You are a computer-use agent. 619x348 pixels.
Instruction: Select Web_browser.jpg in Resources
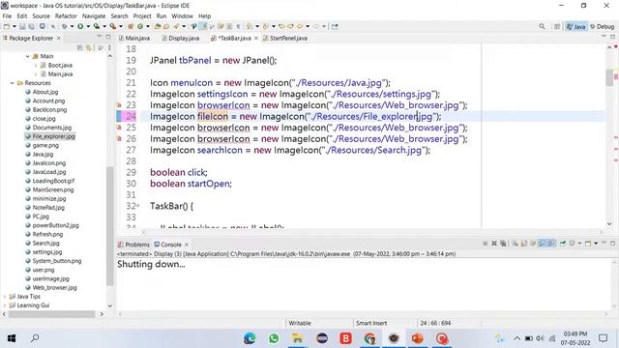51,288
